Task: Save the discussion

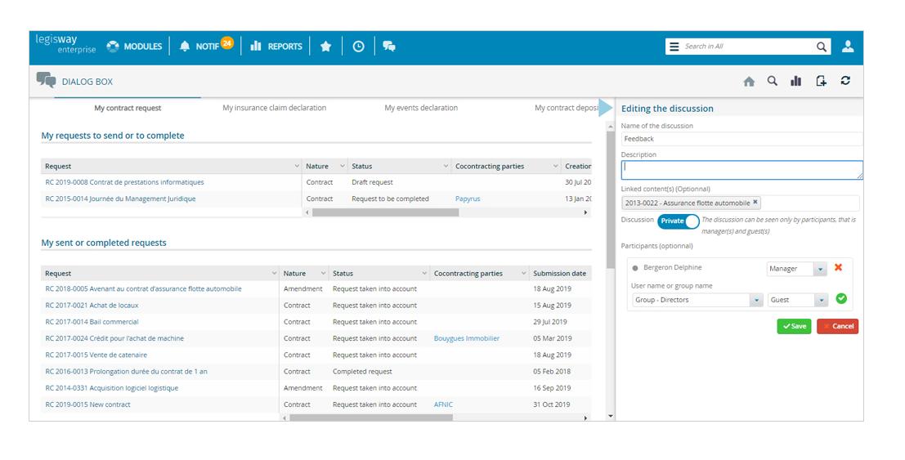Action: click(x=793, y=326)
